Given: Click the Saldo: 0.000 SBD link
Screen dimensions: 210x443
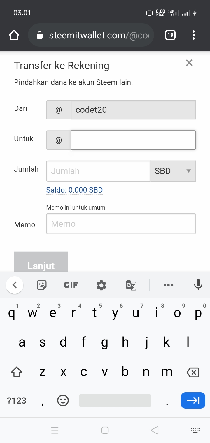Looking at the screenshot, I should [x=74, y=190].
